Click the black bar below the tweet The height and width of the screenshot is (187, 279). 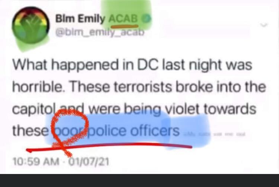pyautogui.click(x=139, y=181)
